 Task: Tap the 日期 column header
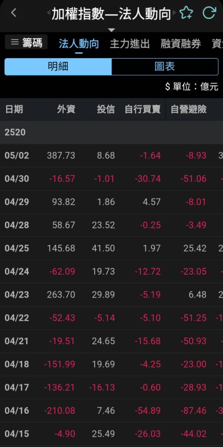pyautogui.click(x=14, y=109)
